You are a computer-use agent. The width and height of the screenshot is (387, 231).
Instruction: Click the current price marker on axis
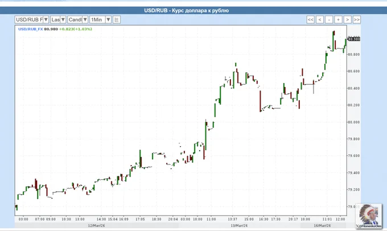tap(354, 39)
